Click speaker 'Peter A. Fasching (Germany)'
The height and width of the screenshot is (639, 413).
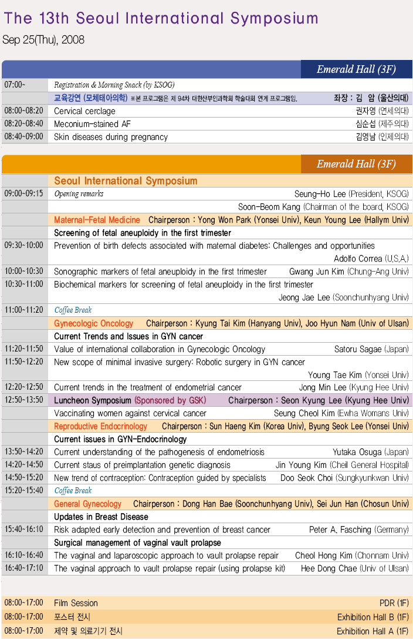point(359,530)
